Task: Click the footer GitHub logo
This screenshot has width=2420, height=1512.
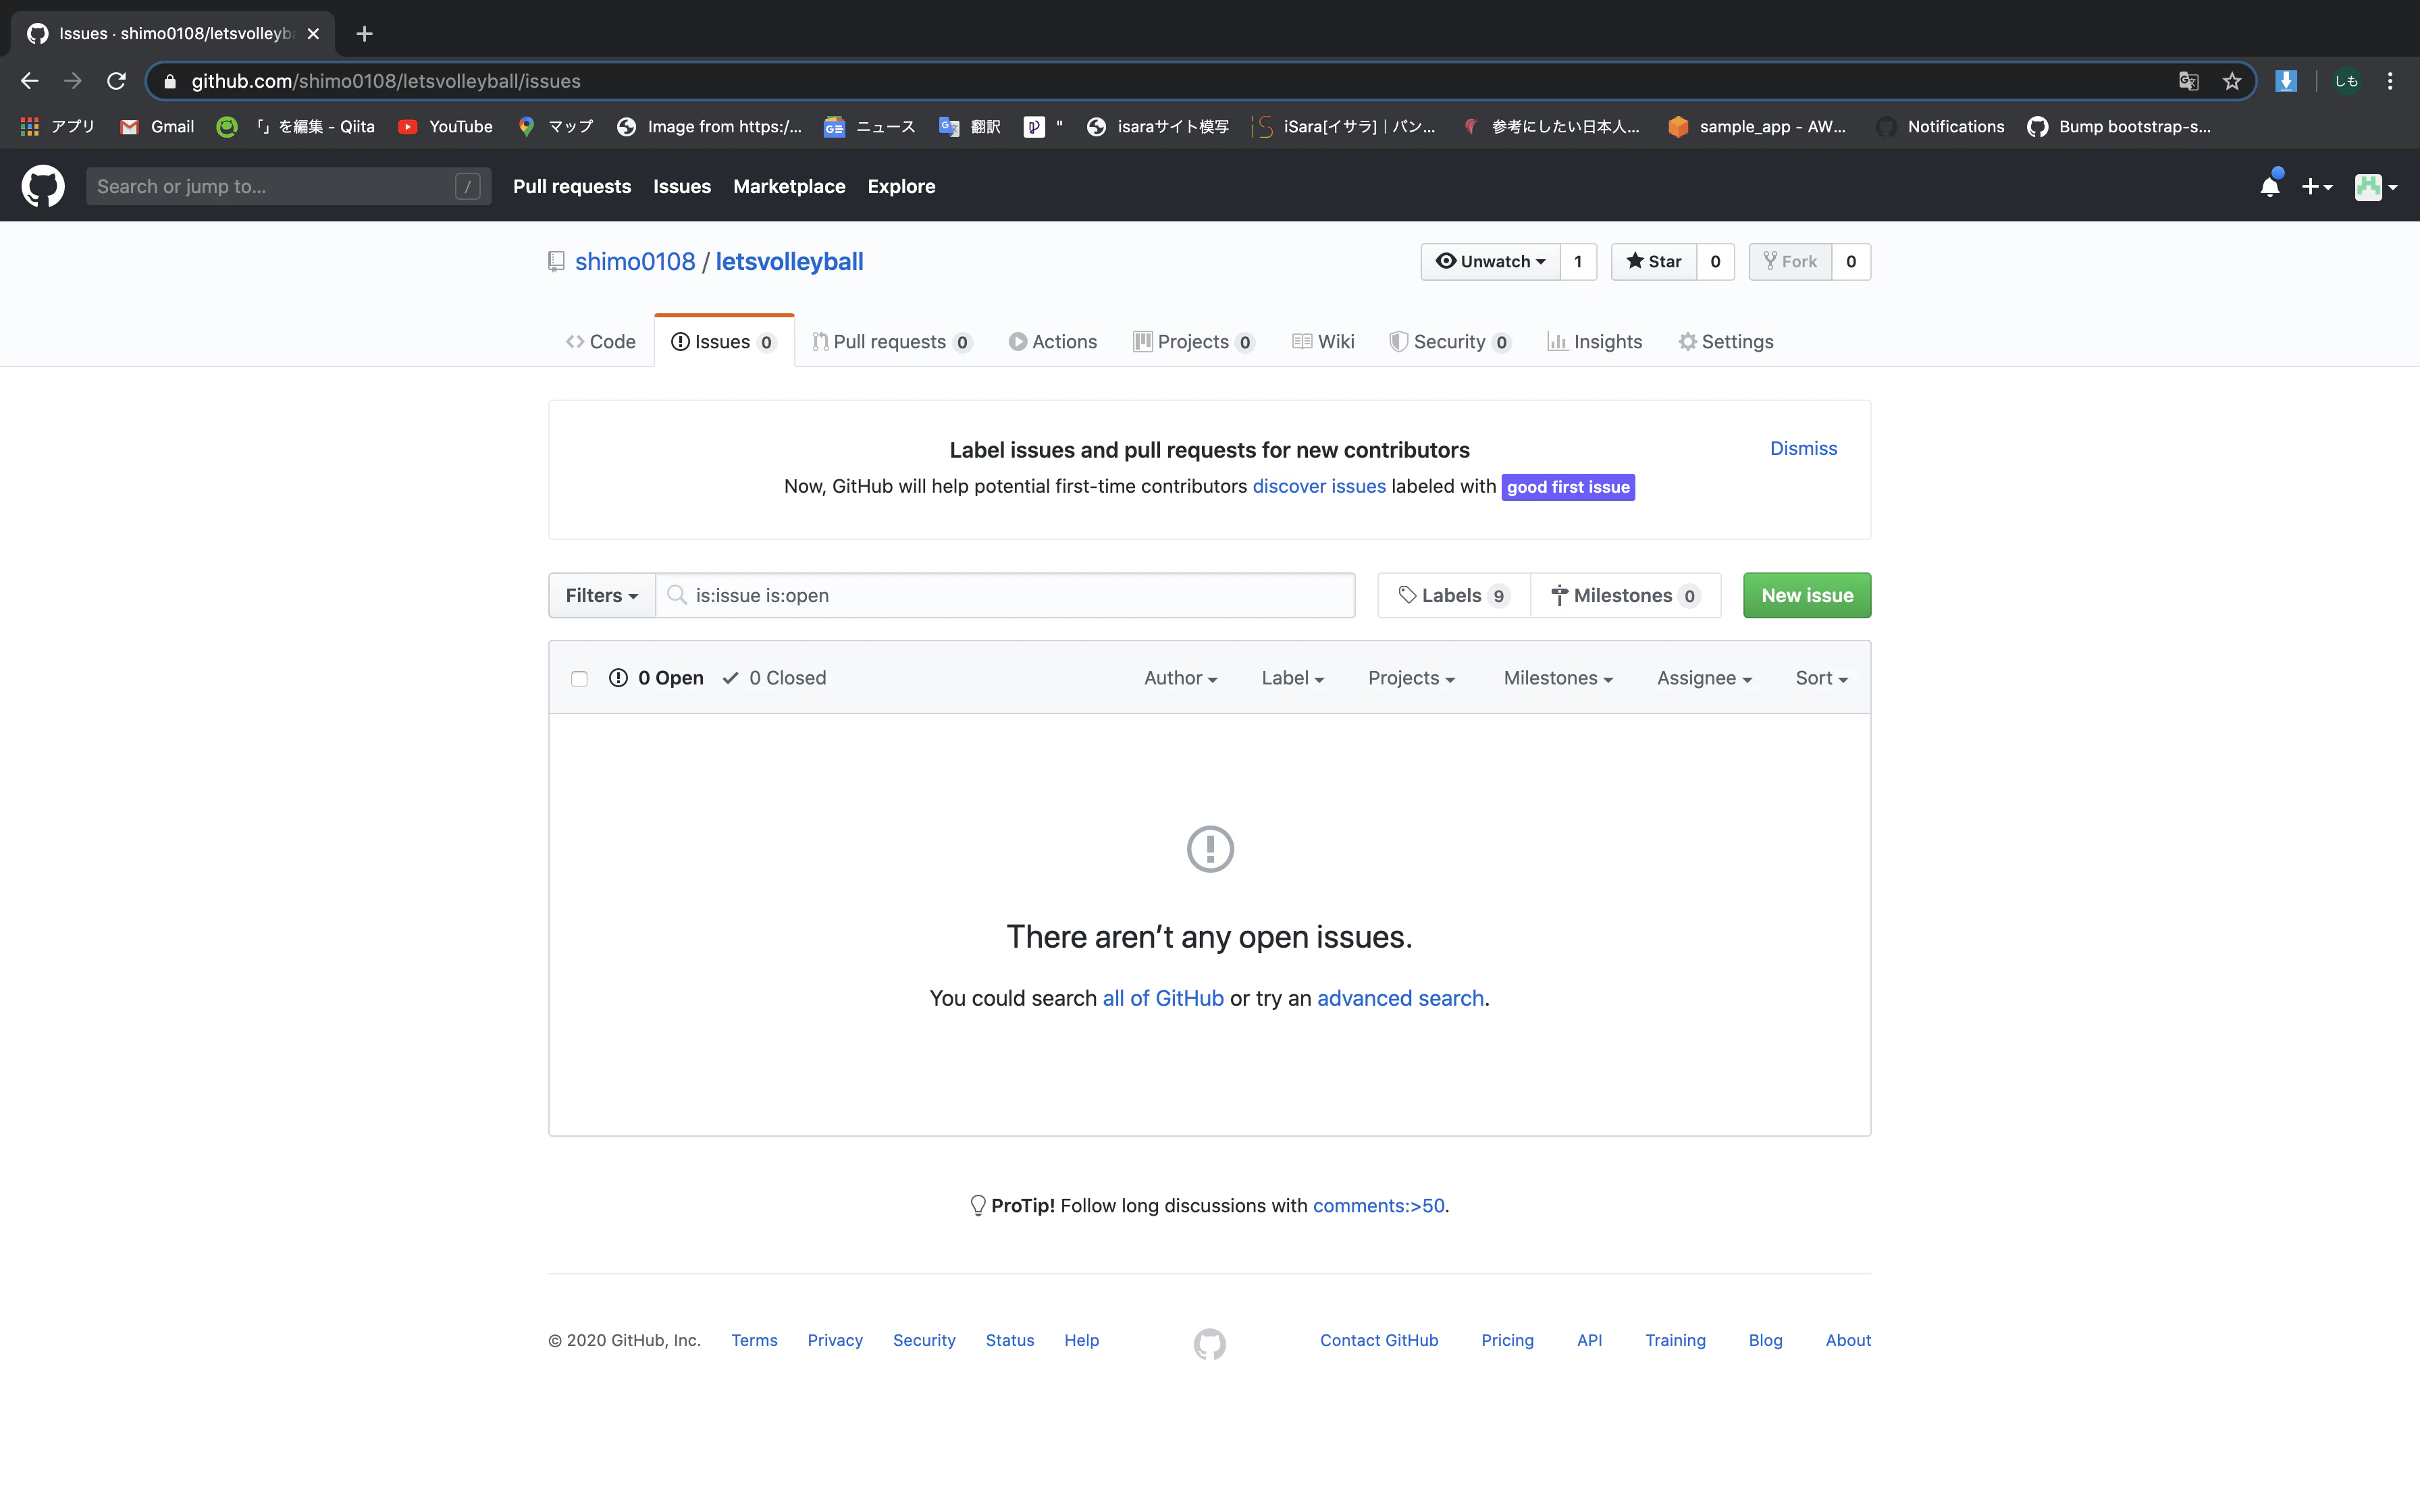Action: 1209,1343
